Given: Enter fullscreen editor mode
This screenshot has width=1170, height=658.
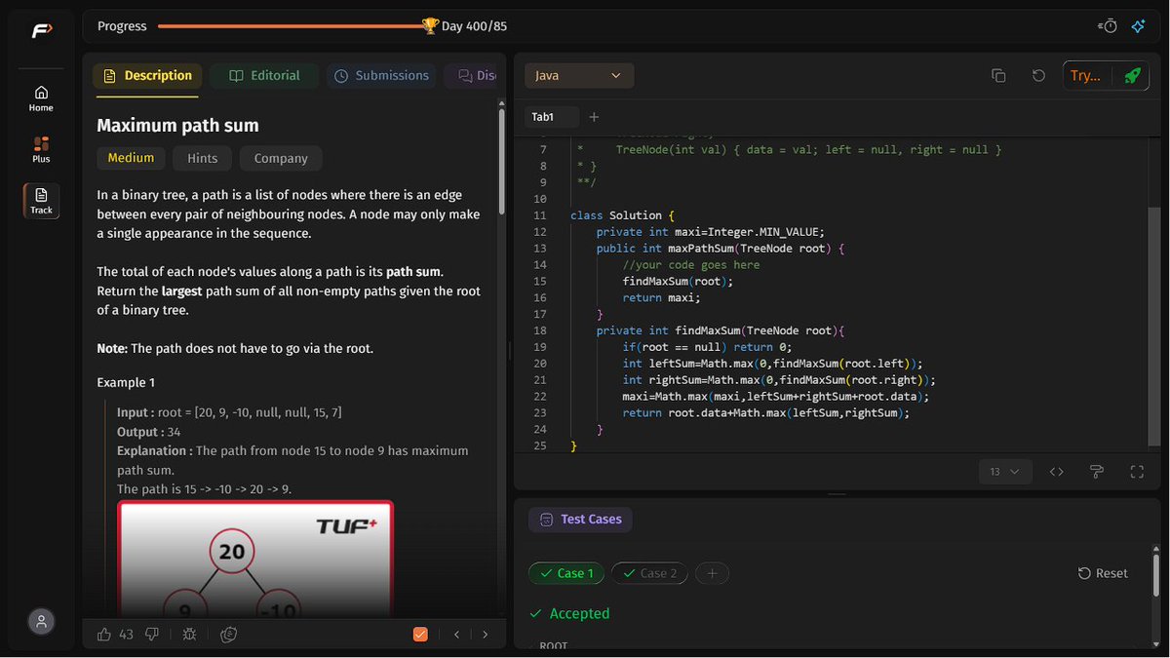Looking at the screenshot, I should (x=1137, y=472).
